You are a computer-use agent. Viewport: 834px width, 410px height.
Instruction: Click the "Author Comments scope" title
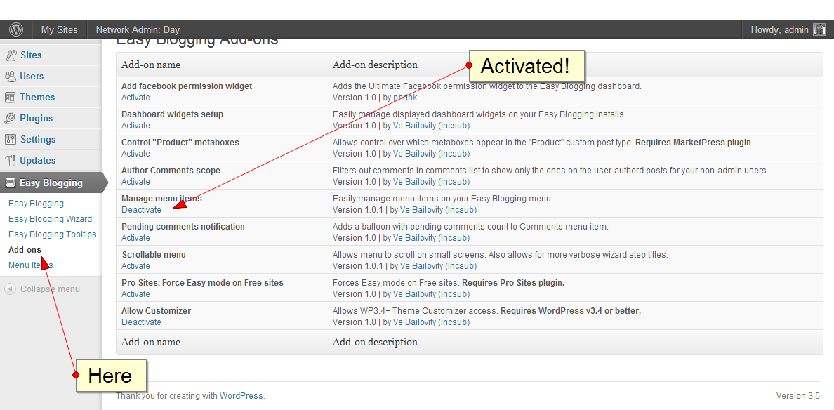(x=171, y=171)
